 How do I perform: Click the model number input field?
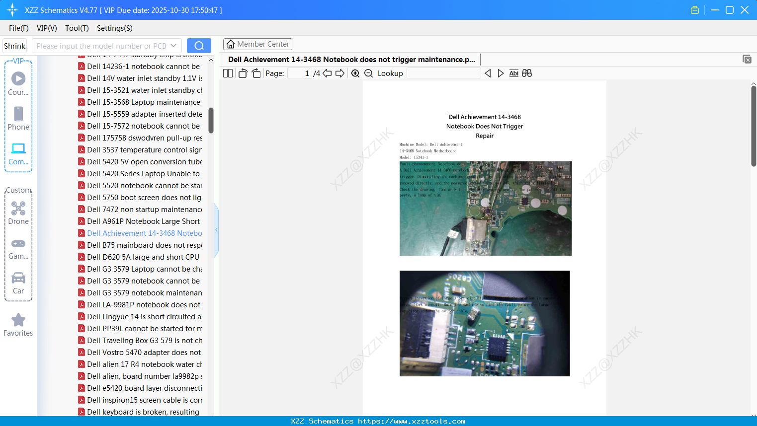101,46
